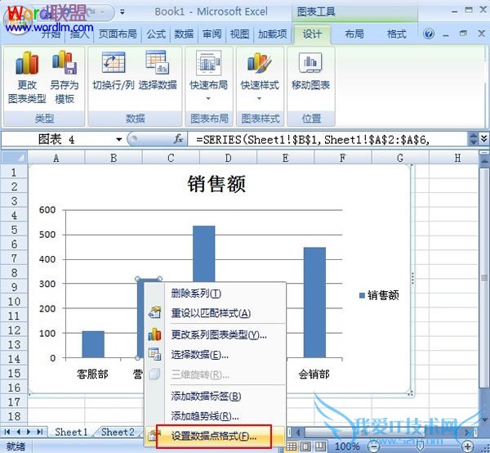Viewport: 490px width, 453px height.
Task: Open Quick Access Toolbar customize arrow
Action: 122,12
